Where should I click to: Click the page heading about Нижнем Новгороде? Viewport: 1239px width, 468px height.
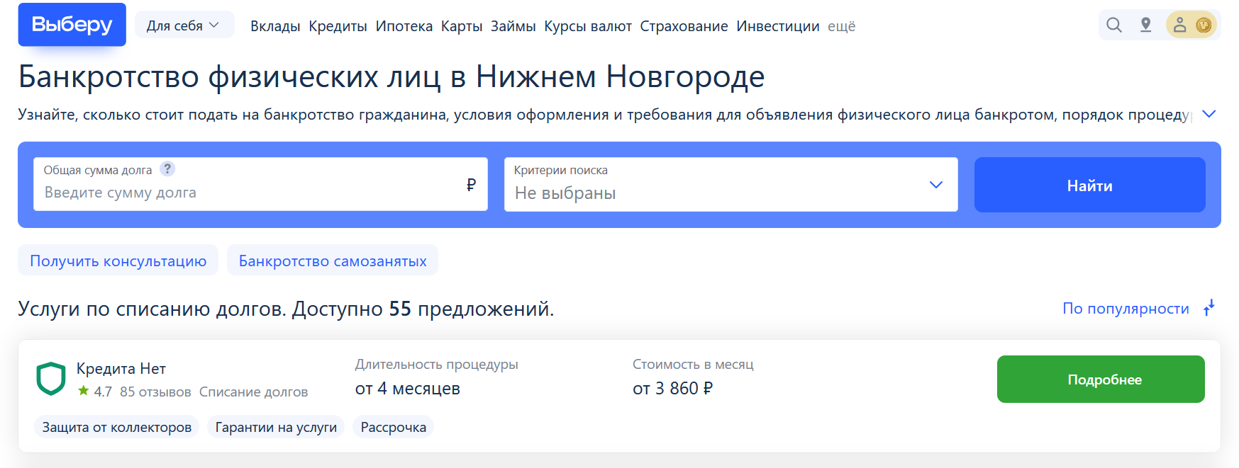click(391, 76)
